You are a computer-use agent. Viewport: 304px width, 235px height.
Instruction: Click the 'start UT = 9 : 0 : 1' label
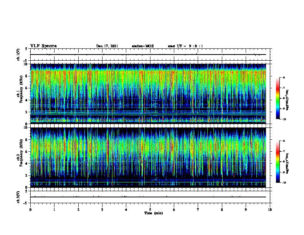[x=185, y=46]
